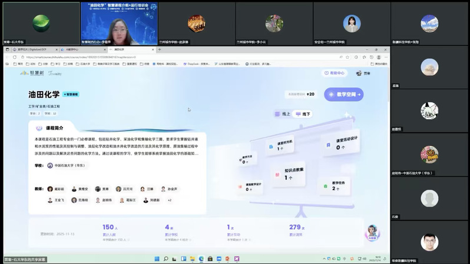Image resolution: width=470 pixels, height=264 pixels.
Task: Open the 教学方法 card
Action: [x=247, y=159]
